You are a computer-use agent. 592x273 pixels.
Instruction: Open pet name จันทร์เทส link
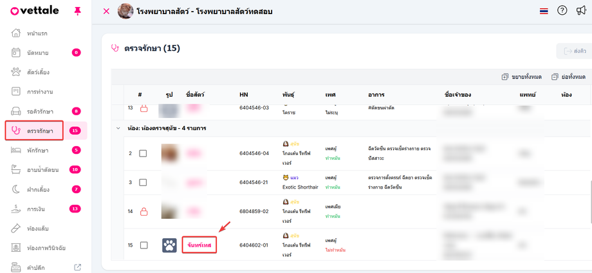[x=199, y=245]
